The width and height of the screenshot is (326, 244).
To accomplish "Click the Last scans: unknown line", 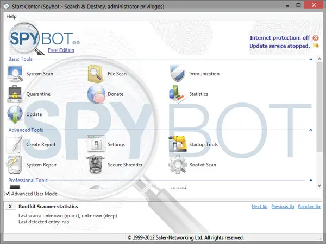I will [x=68, y=216].
